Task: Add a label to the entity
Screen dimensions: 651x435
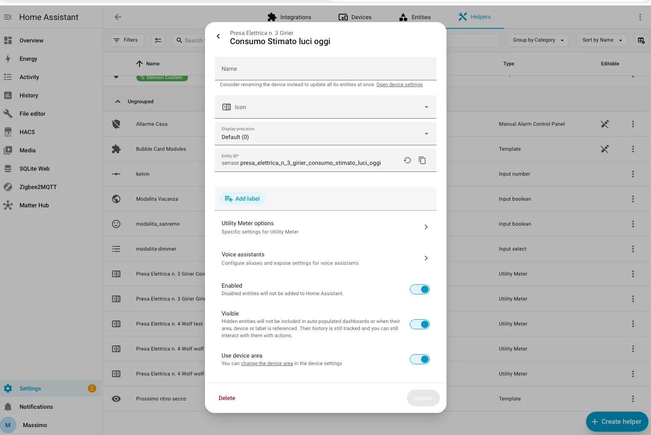Action: coord(242,199)
